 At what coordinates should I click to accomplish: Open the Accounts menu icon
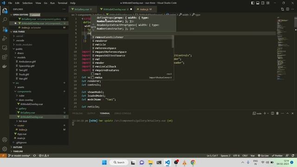coord(5,140)
